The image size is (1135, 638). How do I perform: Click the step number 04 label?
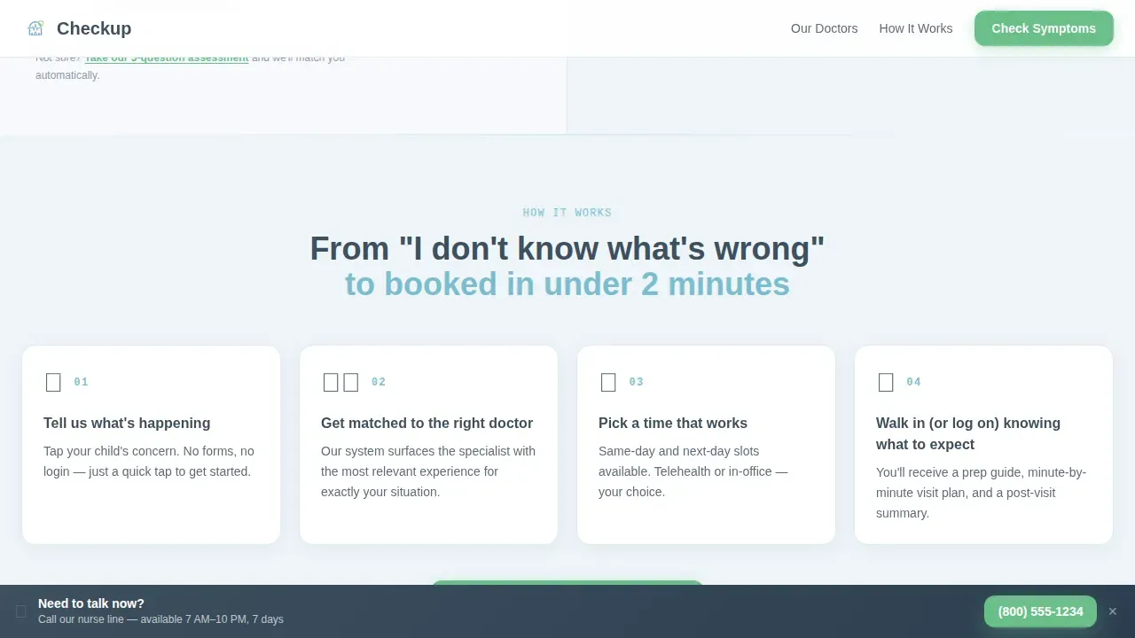914,382
